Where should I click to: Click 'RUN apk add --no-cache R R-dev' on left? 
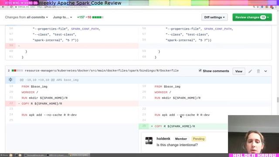(x=49, y=115)
